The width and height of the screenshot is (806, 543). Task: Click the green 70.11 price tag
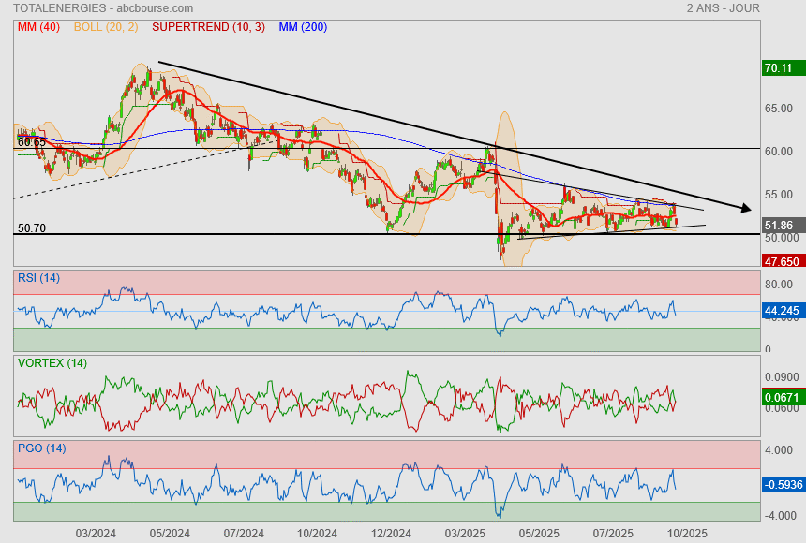(779, 68)
